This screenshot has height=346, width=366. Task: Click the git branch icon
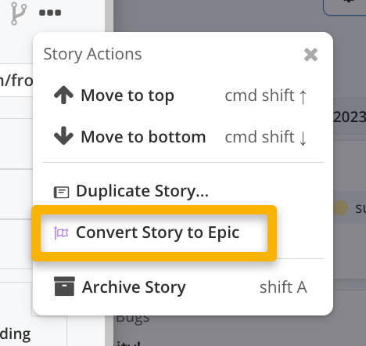(x=18, y=13)
